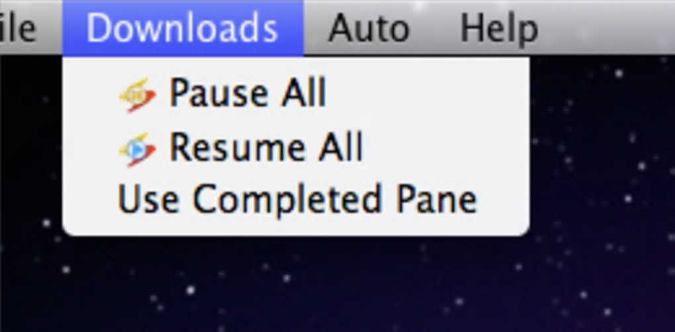This screenshot has width=675, height=332.
Task: Open the Auto menu
Action: click(x=369, y=28)
